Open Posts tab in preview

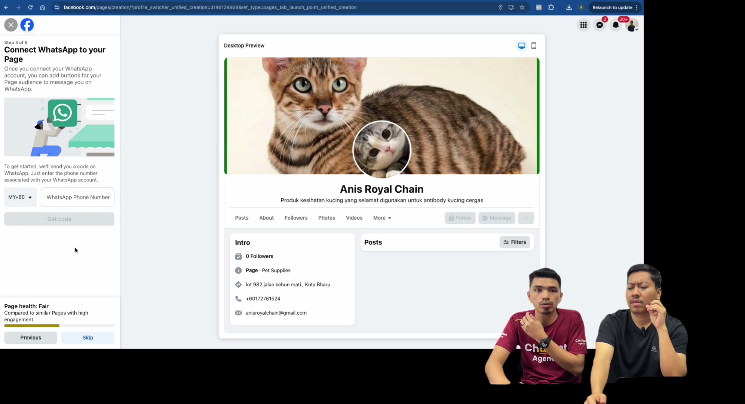click(242, 218)
